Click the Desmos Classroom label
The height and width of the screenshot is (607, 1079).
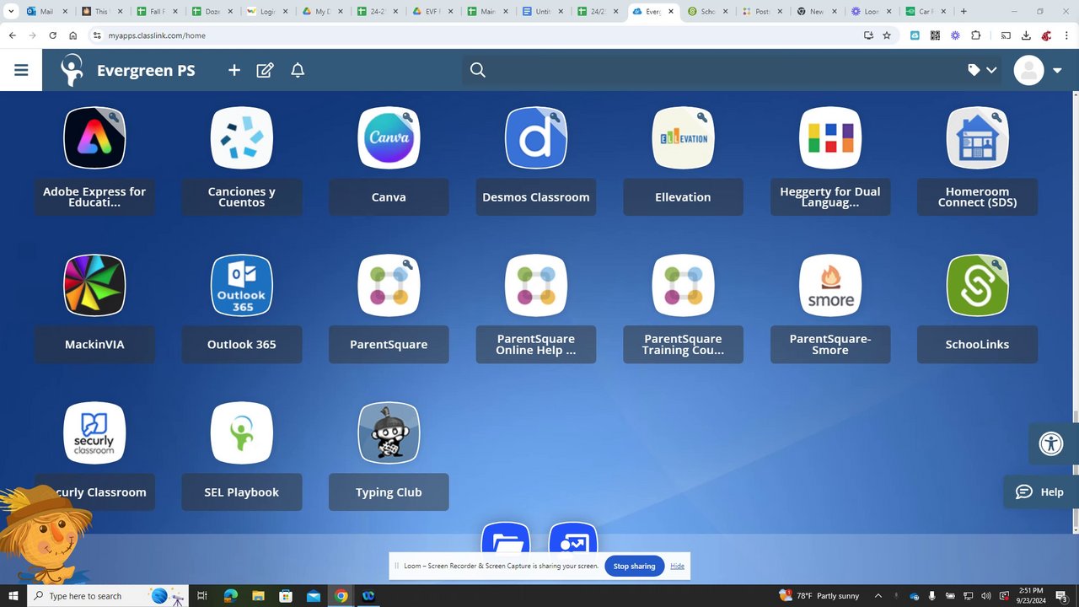click(536, 197)
